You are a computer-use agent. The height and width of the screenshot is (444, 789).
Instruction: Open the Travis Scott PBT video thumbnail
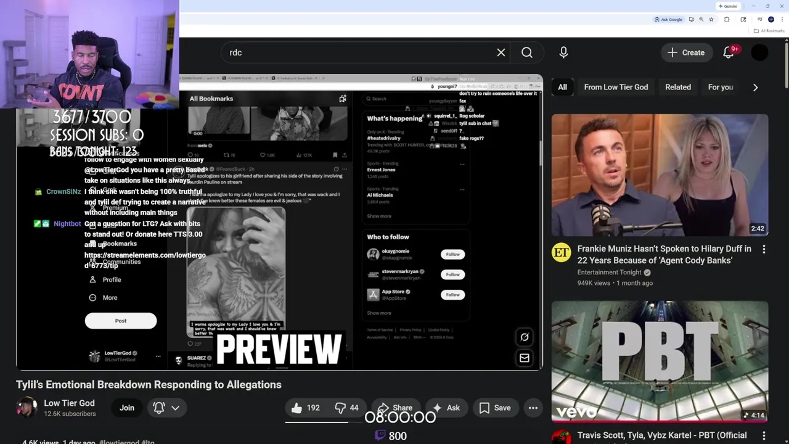tap(660, 361)
